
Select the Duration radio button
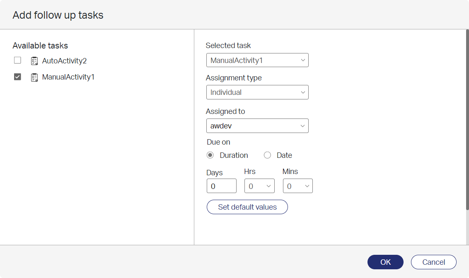click(210, 155)
